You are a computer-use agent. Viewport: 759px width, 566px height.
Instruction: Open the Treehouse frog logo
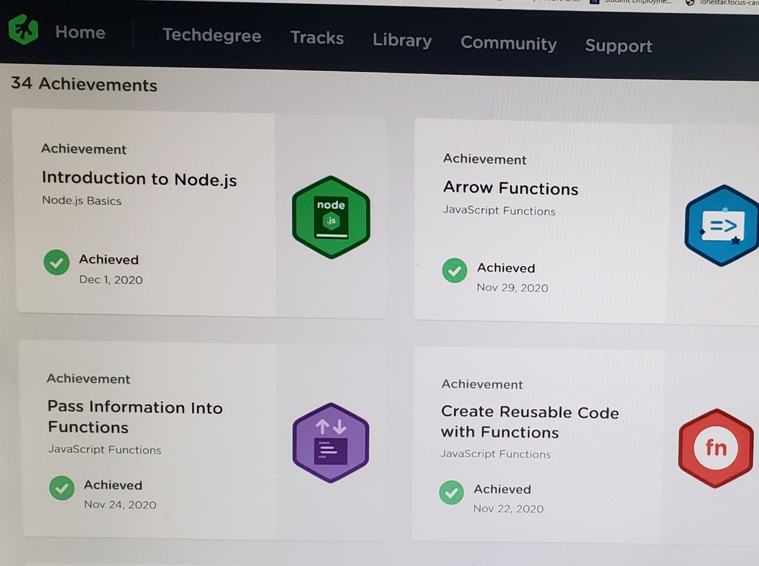pos(23,29)
